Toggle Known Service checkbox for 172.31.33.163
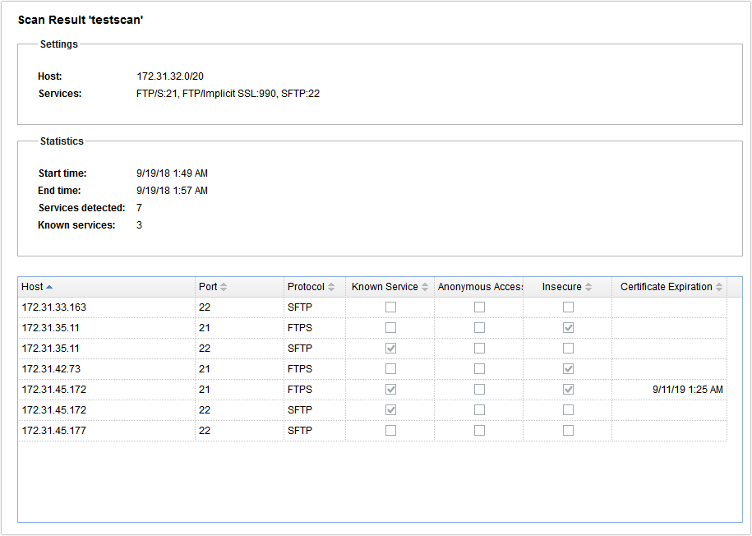Screen dimensions: 752x536 tap(390, 307)
